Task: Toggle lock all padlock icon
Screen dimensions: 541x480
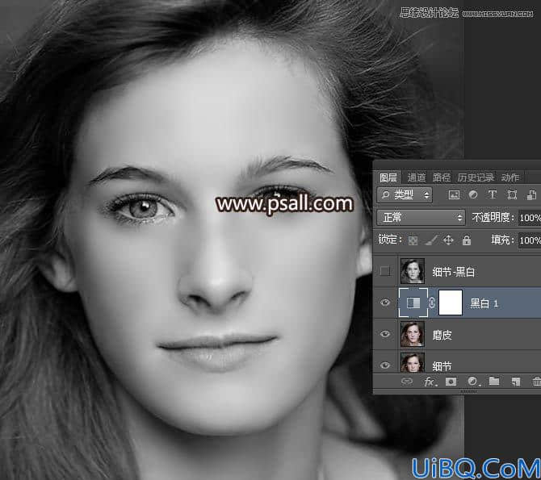Action: click(x=467, y=240)
